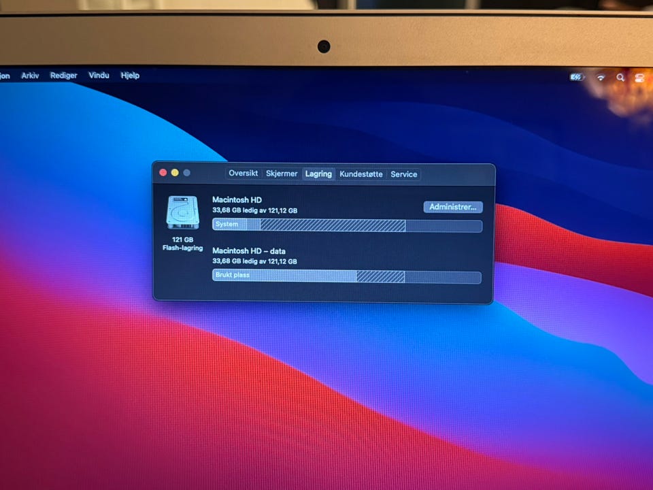Click free space text under Macintosh HD – data

click(x=255, y=261)
